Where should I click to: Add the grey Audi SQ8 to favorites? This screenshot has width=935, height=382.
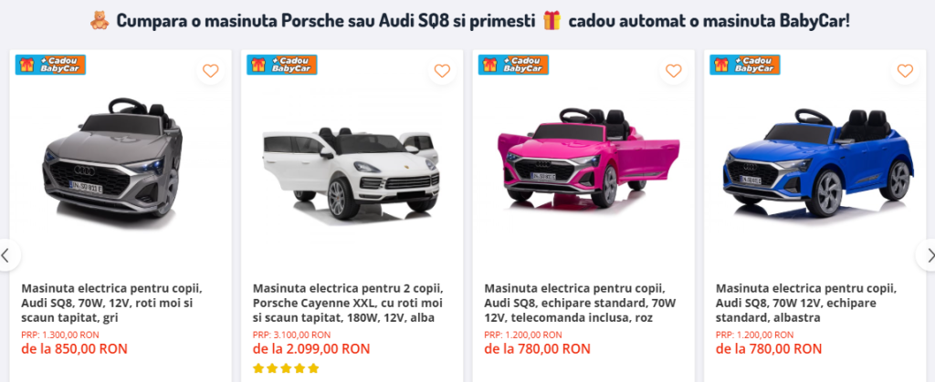pos(211,71)
